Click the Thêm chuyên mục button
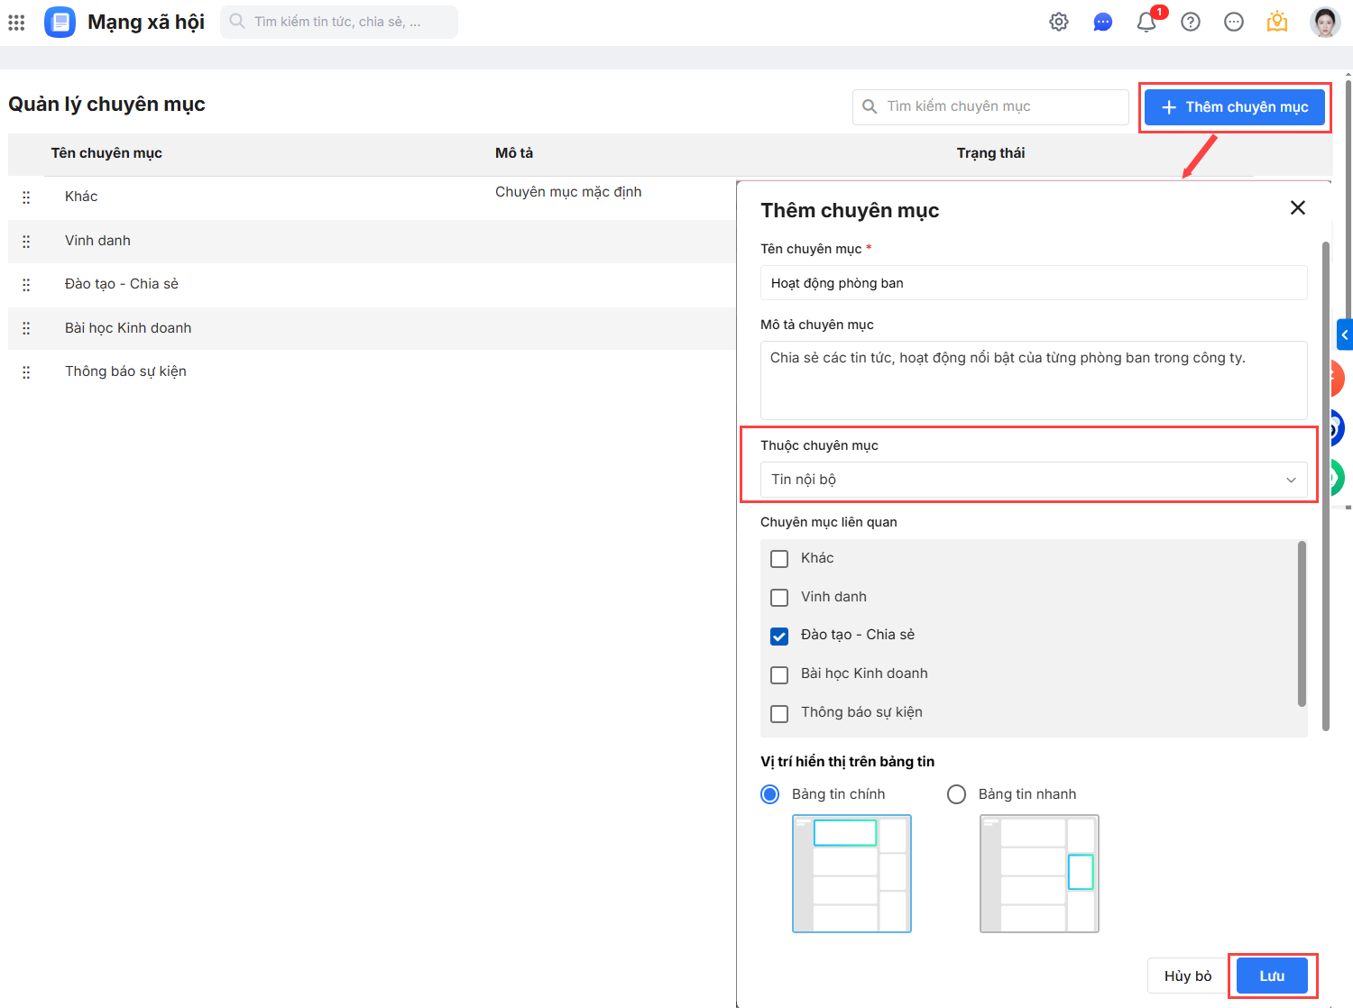This screenshot has height=1008, width=1353. (1234, 107)
